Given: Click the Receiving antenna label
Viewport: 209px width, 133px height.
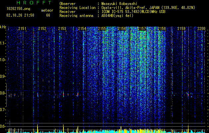Looking at the screenshot, I should [x=76, y=16].
